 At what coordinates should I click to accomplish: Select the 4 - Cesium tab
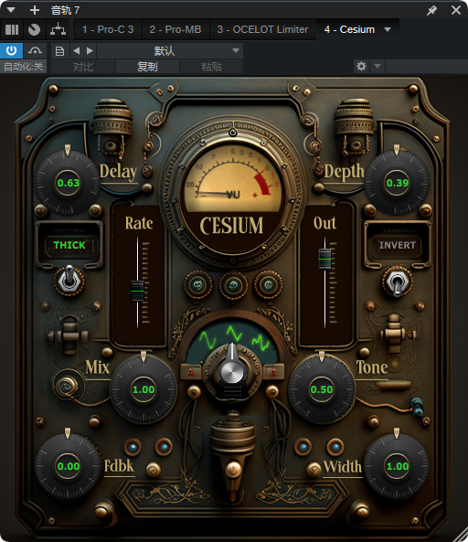coord(349,30)
